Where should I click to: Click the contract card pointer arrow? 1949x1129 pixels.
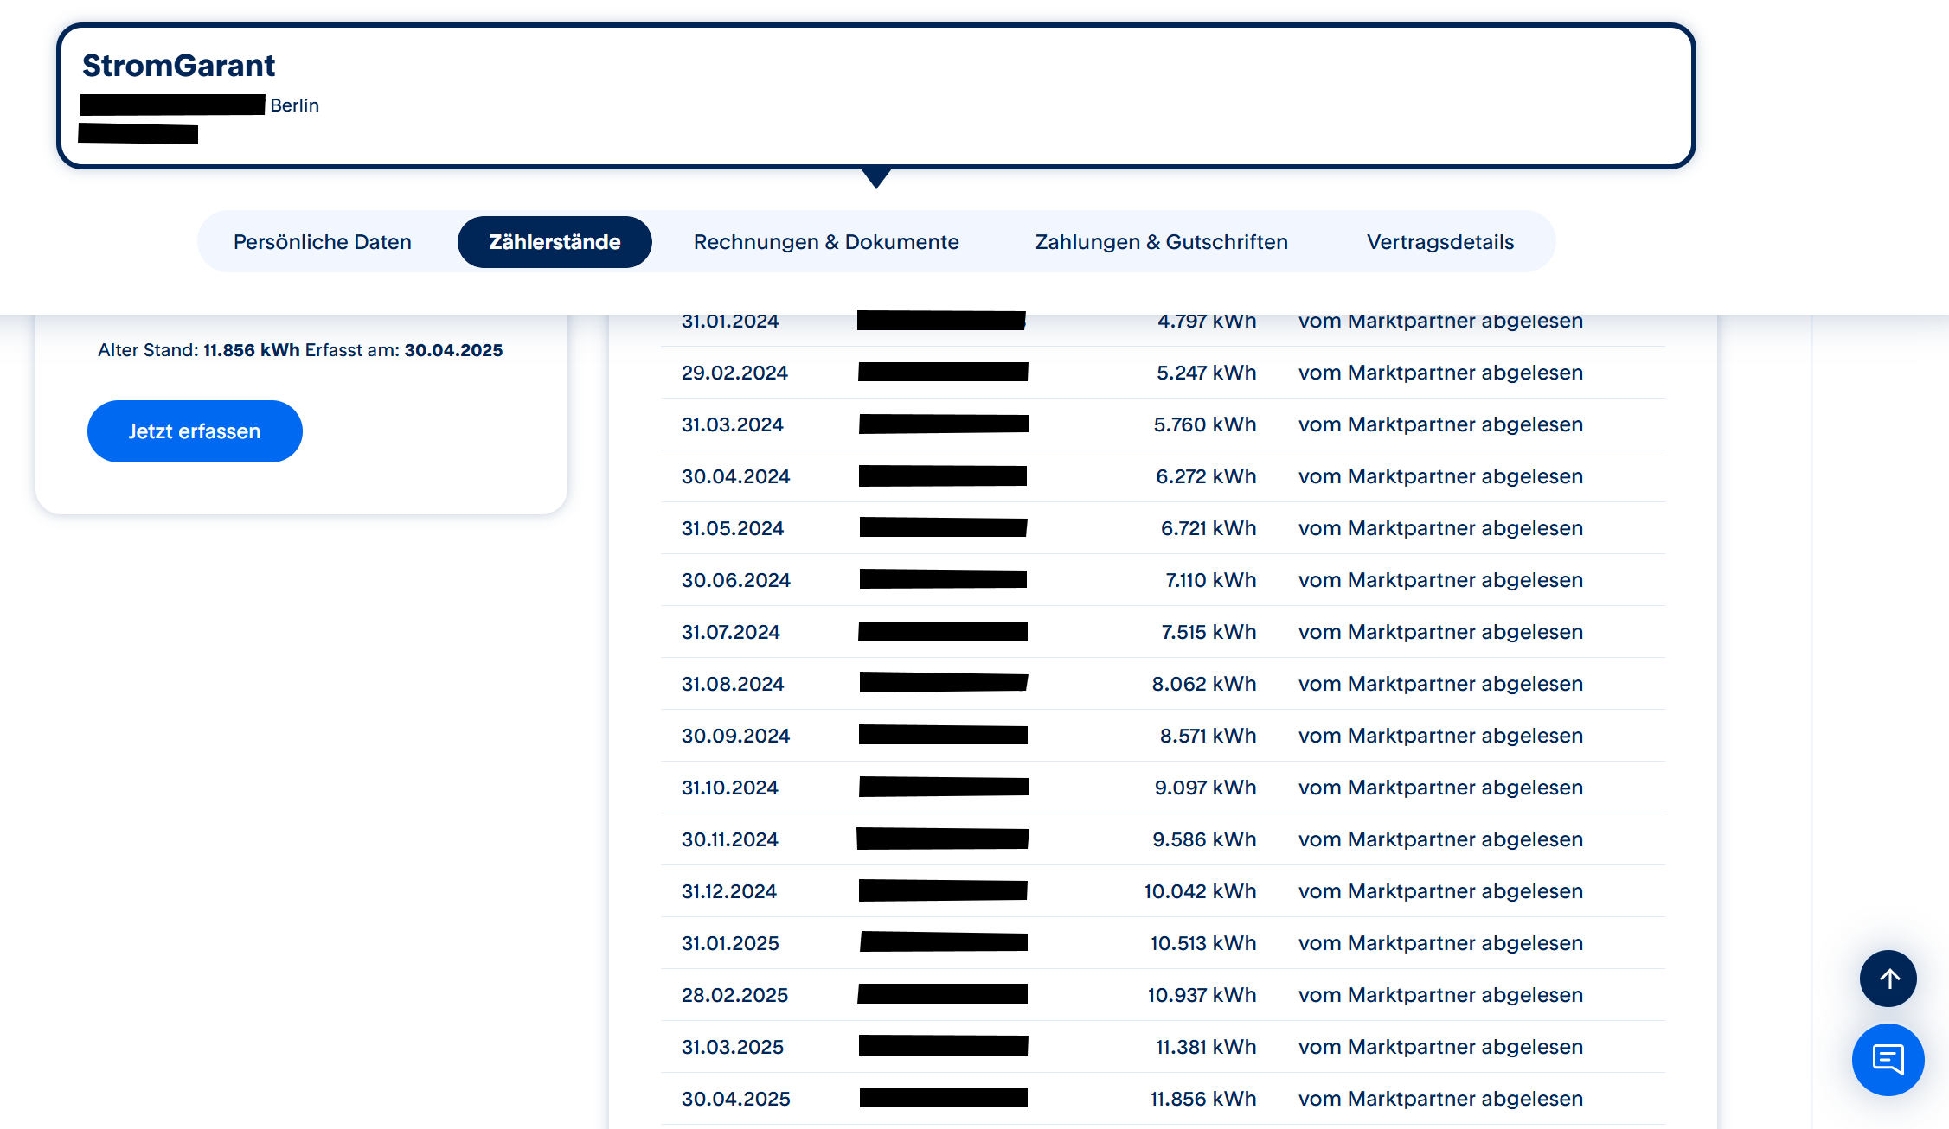[876, 178]
